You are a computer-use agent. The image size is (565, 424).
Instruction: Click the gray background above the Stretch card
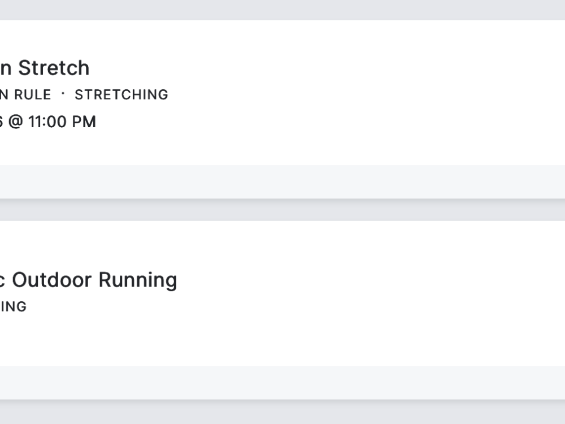click(282, 9)
